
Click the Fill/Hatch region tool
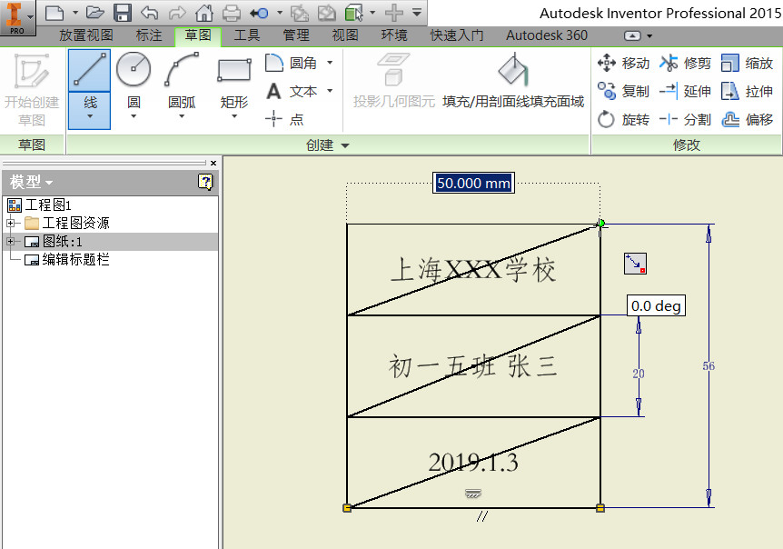click(x=513, y=81)
